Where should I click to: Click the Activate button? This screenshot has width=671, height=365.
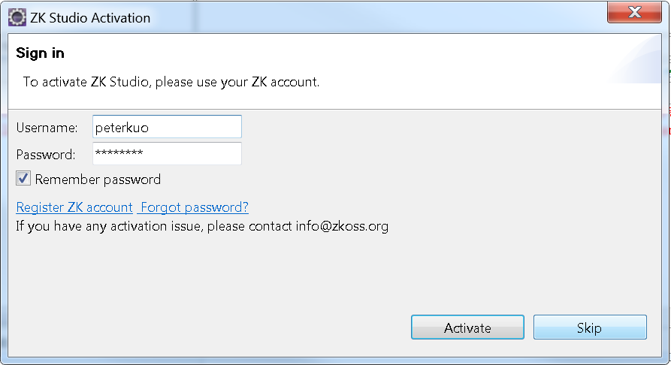point(467,327)
